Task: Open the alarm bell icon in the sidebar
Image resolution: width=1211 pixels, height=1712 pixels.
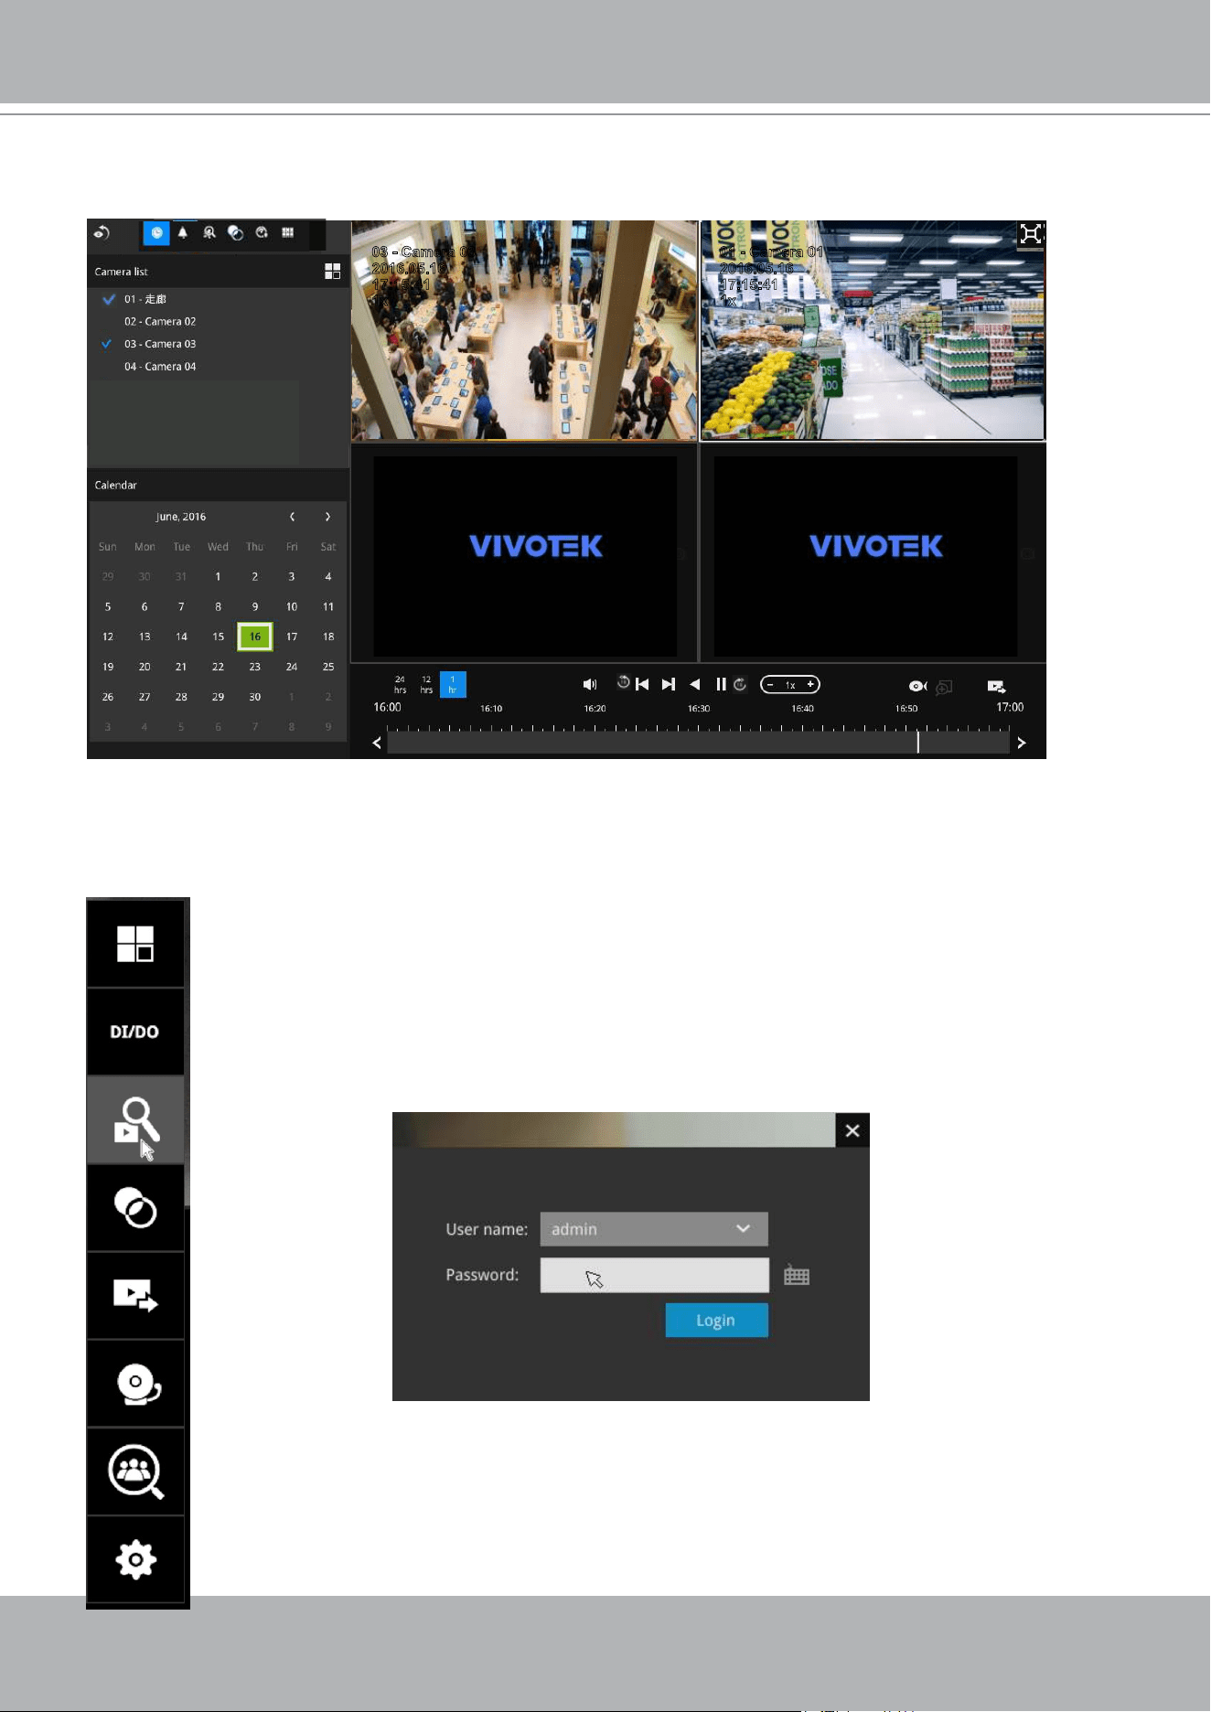Action: [135, 1384]
